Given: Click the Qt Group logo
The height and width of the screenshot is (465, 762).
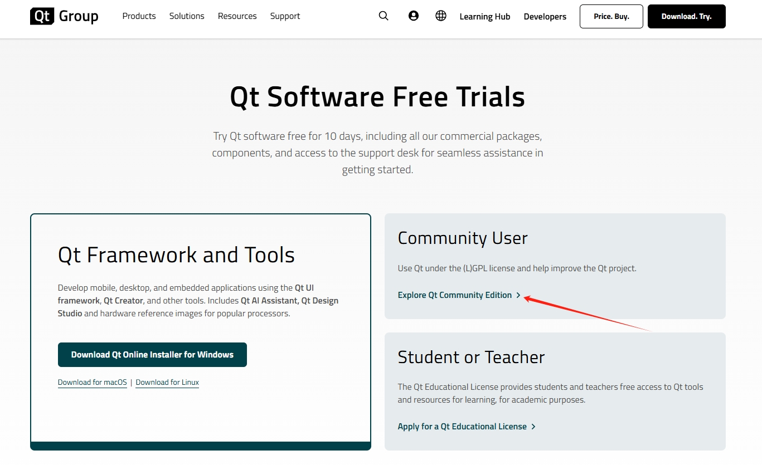Looking at the screenshot, I should click(64, 16).
